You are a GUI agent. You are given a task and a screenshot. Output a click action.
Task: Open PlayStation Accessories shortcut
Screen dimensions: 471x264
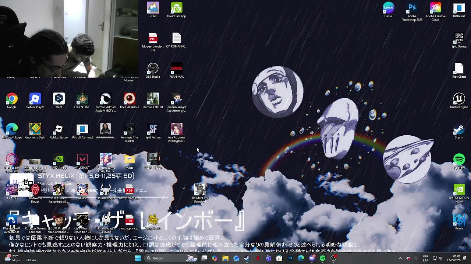(12, 224)
